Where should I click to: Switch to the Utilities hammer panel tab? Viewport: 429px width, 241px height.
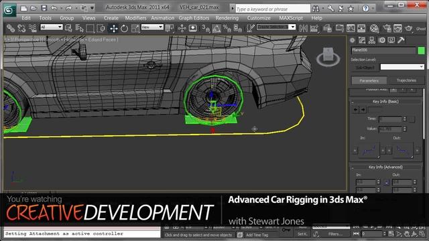401,40
